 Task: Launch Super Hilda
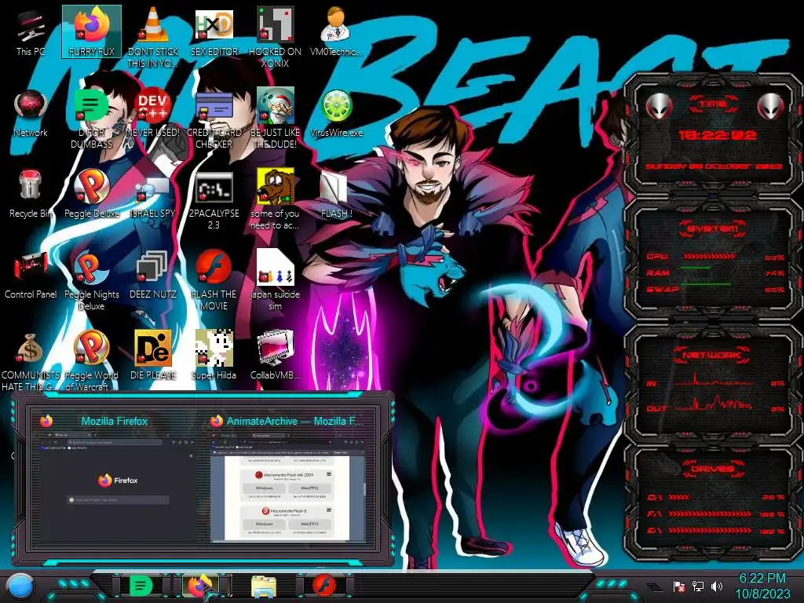coord(214,356)
